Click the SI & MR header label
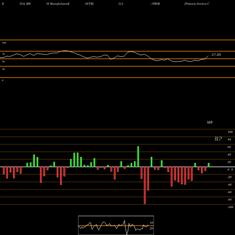 25,4
